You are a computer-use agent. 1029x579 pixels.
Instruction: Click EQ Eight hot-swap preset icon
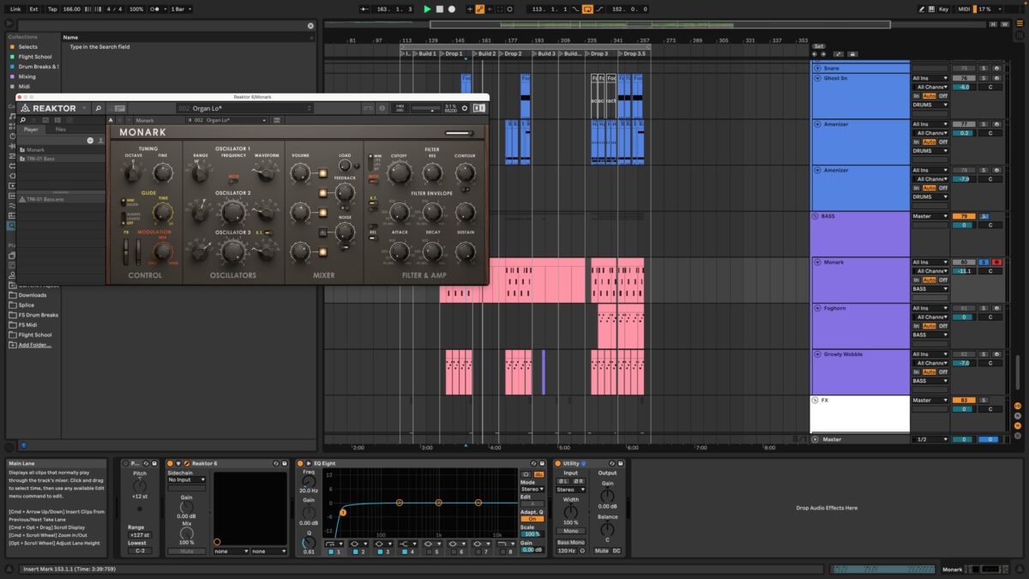click(533, 463)
